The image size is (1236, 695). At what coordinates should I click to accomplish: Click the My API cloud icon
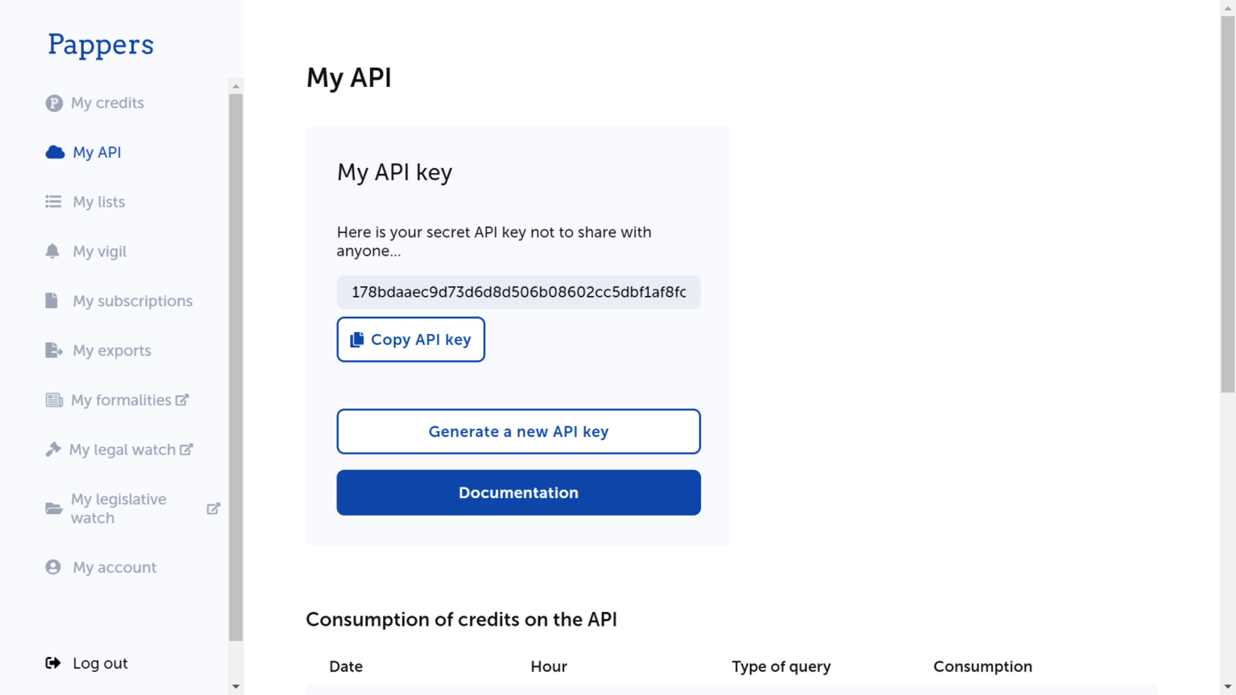click(55, 152)
